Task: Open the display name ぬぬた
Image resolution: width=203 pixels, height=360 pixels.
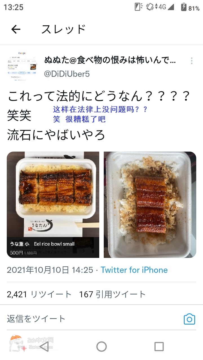Action: [110, 60]
